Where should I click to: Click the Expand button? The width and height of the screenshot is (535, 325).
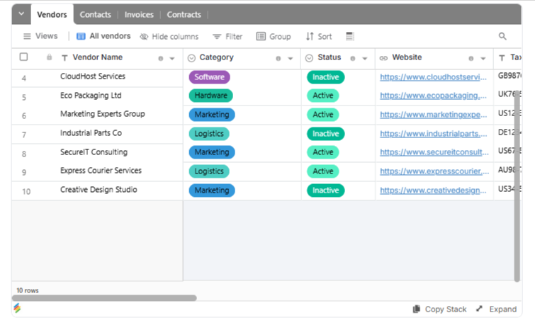[496, 309]
